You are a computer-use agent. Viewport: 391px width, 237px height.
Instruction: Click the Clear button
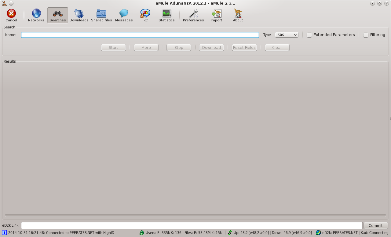(277, 47)
